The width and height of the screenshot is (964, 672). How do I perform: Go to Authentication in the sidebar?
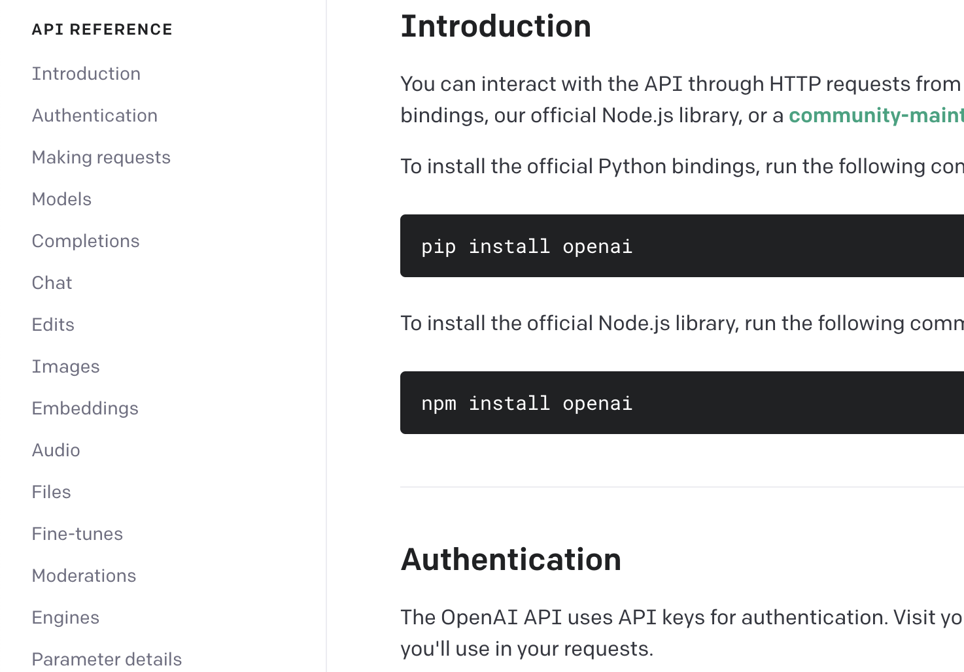click(x=94, y=116)
